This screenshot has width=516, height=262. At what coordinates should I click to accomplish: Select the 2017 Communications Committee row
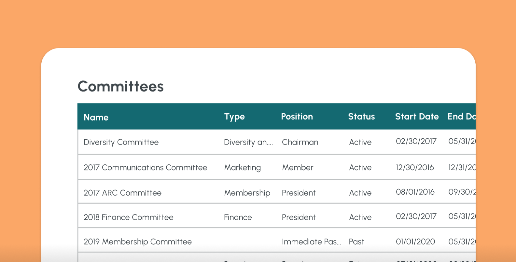point(145,167)
